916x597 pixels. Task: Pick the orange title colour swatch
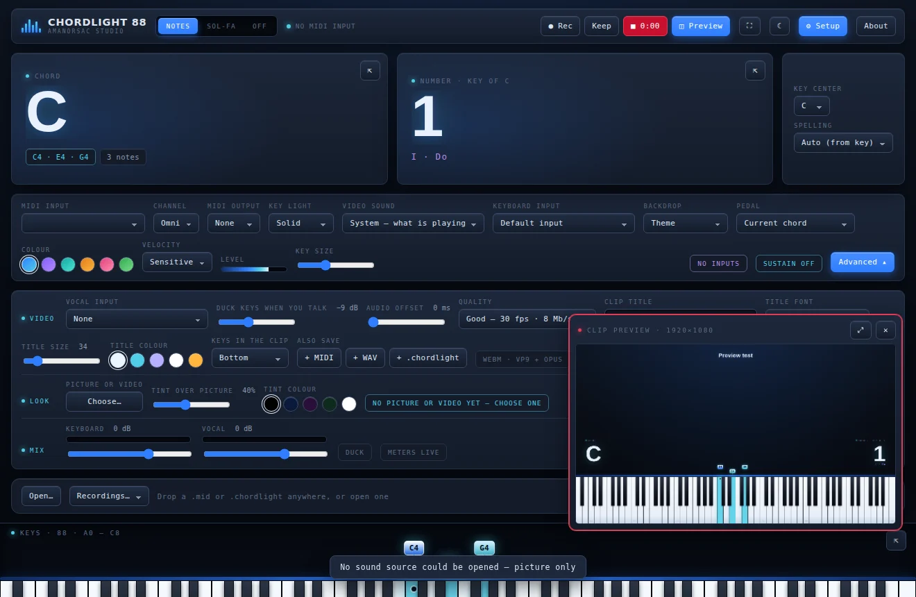(196, 360)
